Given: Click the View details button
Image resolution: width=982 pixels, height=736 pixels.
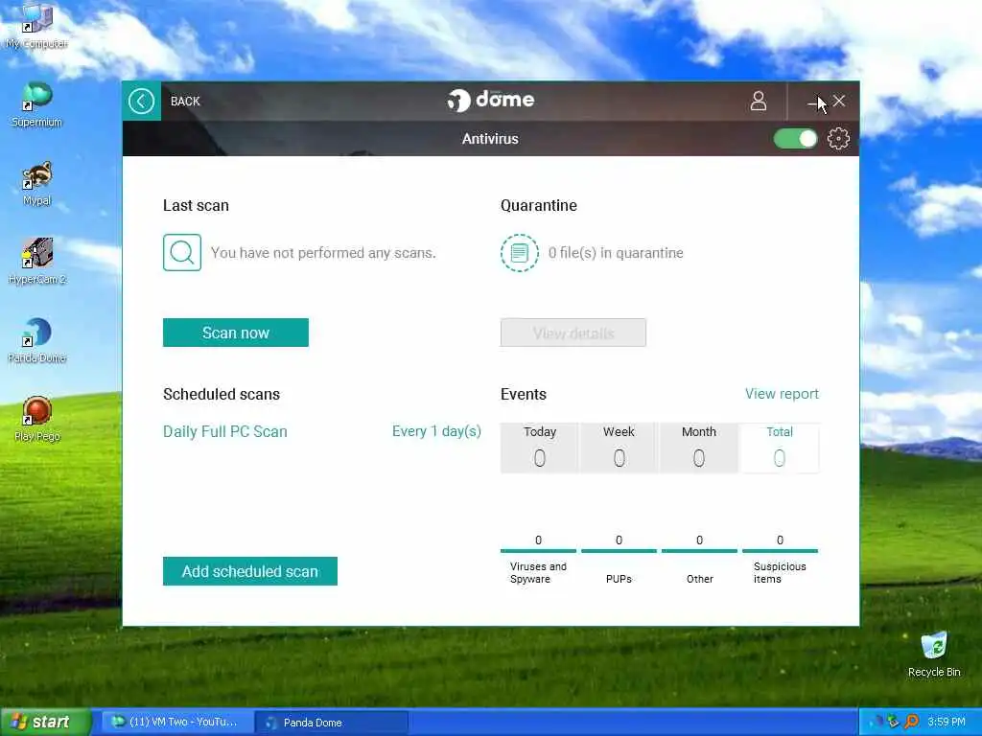Looking at the screenshot, I should (573, 333).
